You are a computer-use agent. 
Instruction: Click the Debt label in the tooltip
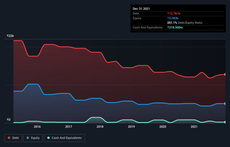coord(136,13)
